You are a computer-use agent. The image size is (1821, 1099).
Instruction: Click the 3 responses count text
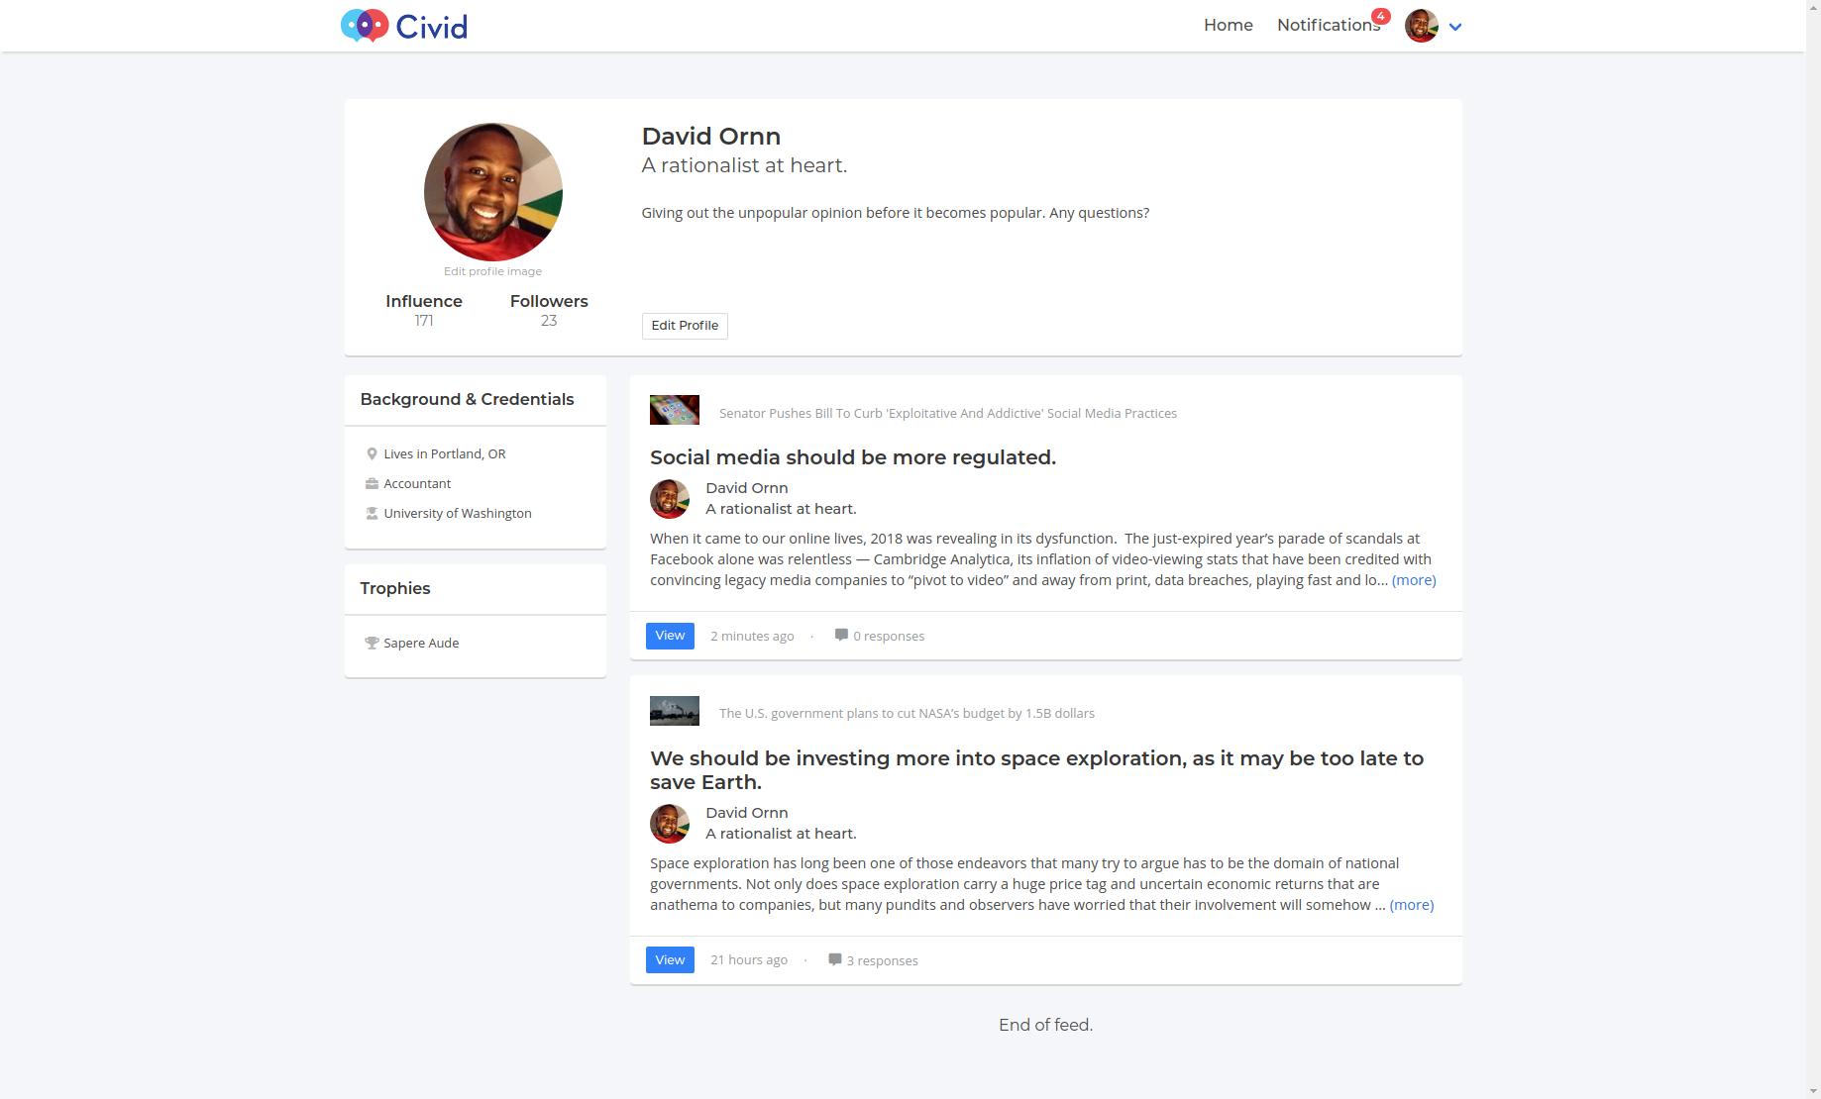point(882,961)
